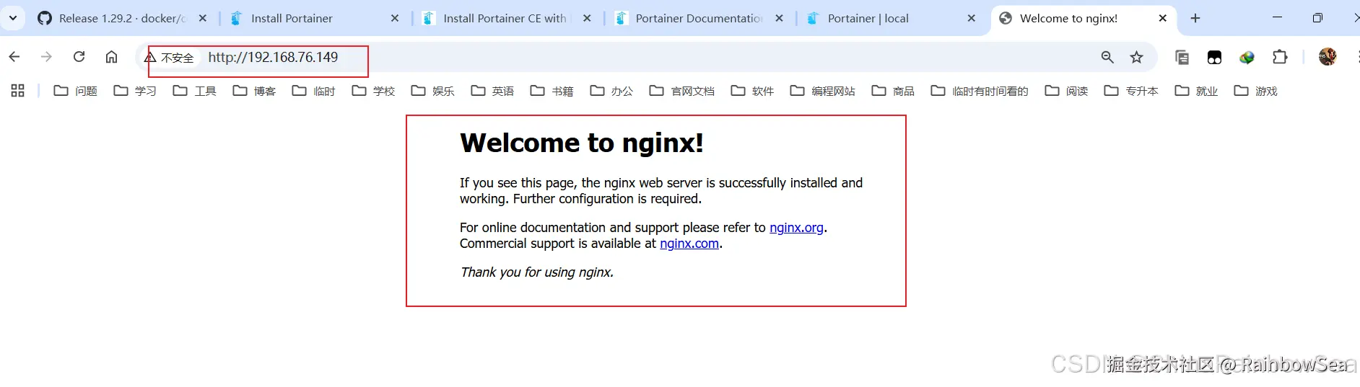This screenshot has height=387, width=1360.
Task: Open the 软件 bookmark folder
Action: point(752,91)
